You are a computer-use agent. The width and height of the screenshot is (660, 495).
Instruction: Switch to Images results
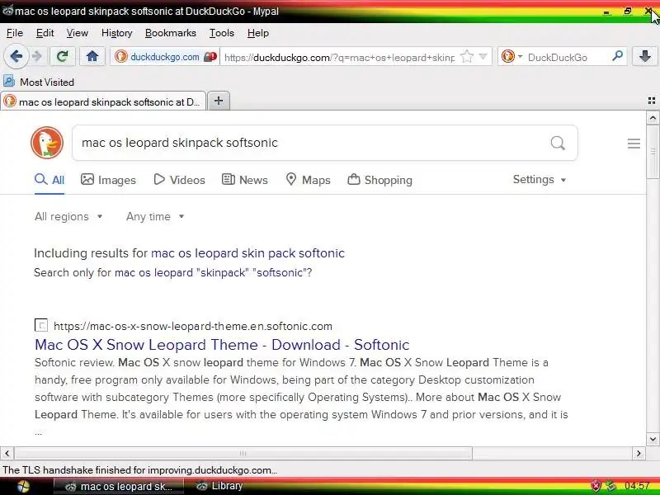[x=108, y=180]
